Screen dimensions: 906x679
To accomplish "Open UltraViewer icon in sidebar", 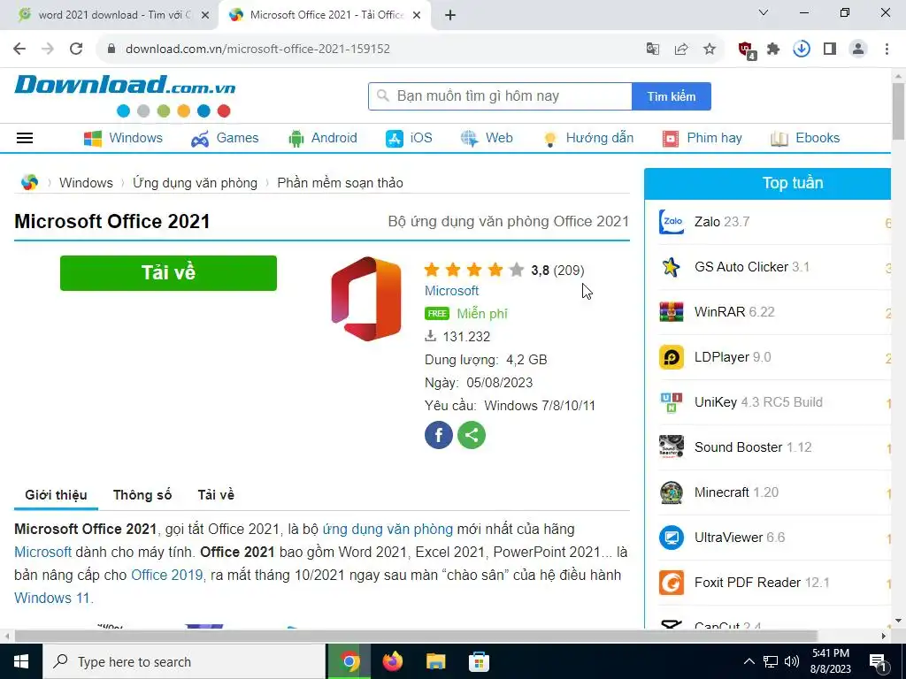I will click(672, 537).
